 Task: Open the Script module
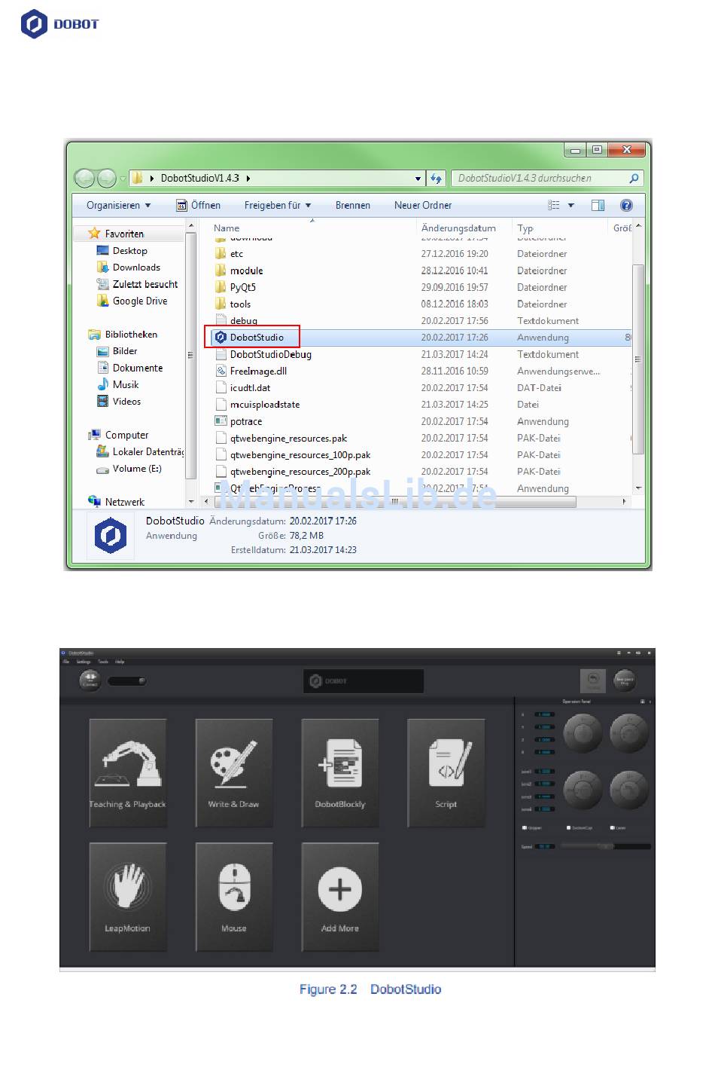[x=446, y=772]
